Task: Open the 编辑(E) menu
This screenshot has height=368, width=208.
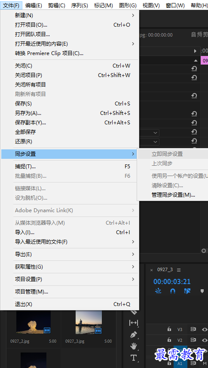Action: pyautogui.click(x=34, y=5)
